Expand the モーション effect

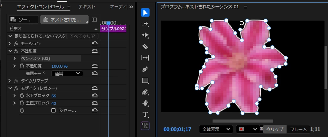[x=10, y=44]
